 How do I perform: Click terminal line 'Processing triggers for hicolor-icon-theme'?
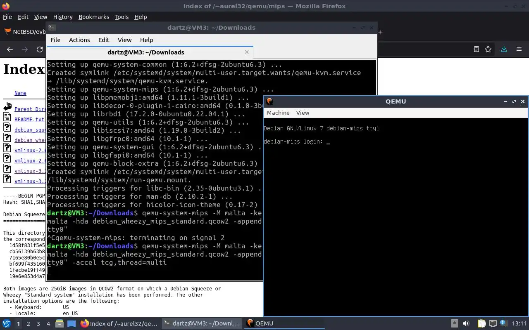coord(152,205)
